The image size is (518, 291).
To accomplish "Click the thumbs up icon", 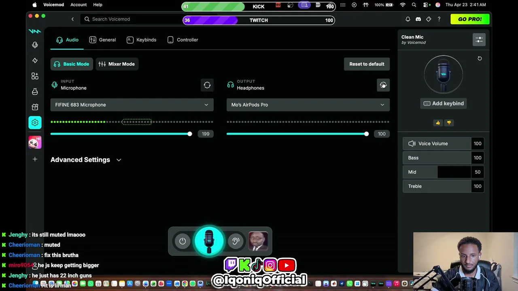I will tap(438, 122).
